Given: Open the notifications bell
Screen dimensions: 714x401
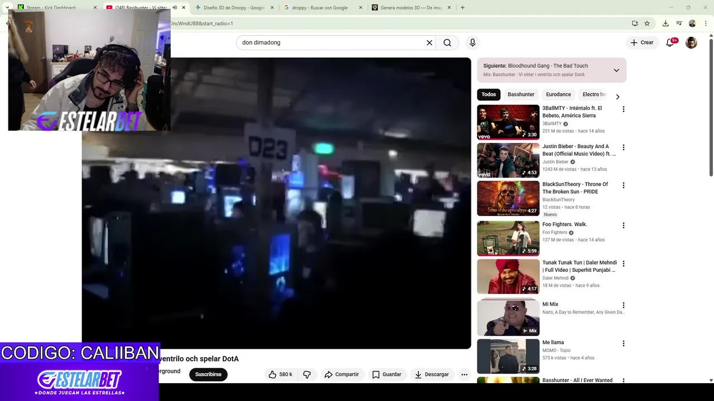Looking at the screenshot, I should pos(670,42).
